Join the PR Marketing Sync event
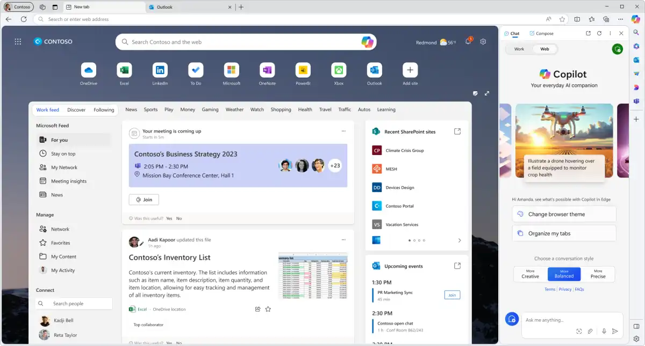The image size is (645, 346). pos(452,295)
